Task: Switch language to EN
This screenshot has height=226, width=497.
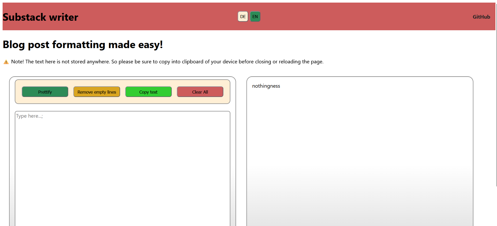Action: (255, 17)
